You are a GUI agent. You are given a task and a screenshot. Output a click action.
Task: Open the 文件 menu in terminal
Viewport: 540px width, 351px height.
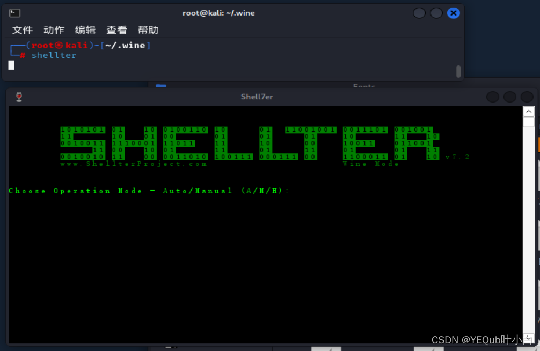(23, 30)
